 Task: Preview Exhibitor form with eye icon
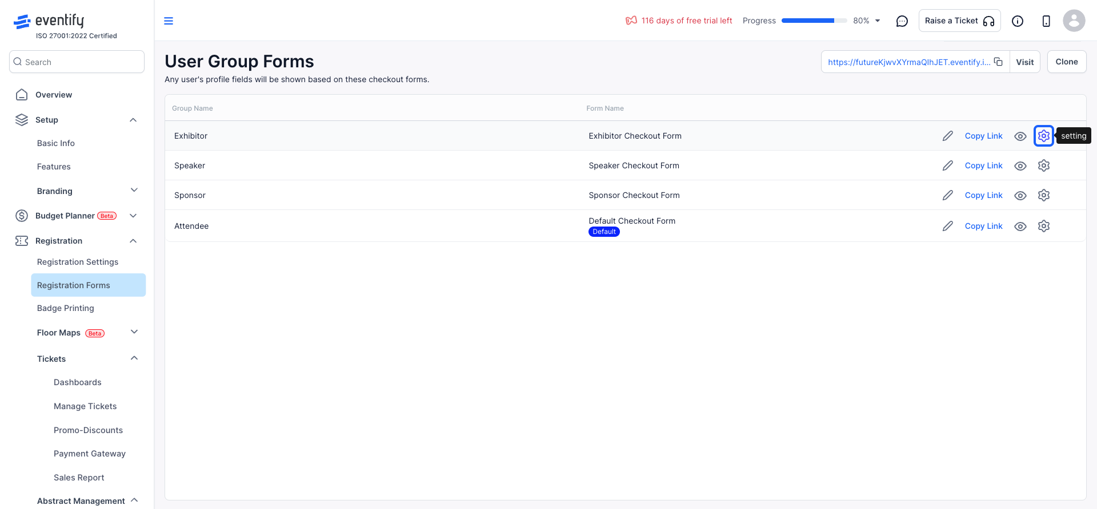point(1020,136)
